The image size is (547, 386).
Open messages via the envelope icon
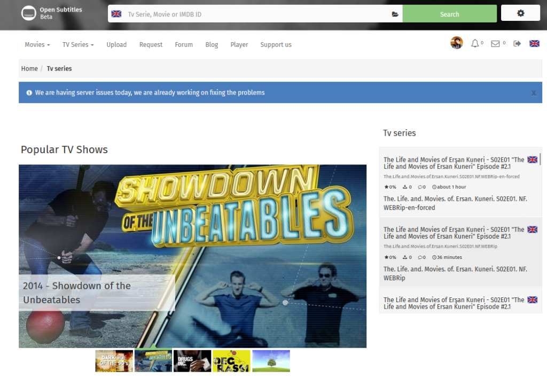(495, 44)
